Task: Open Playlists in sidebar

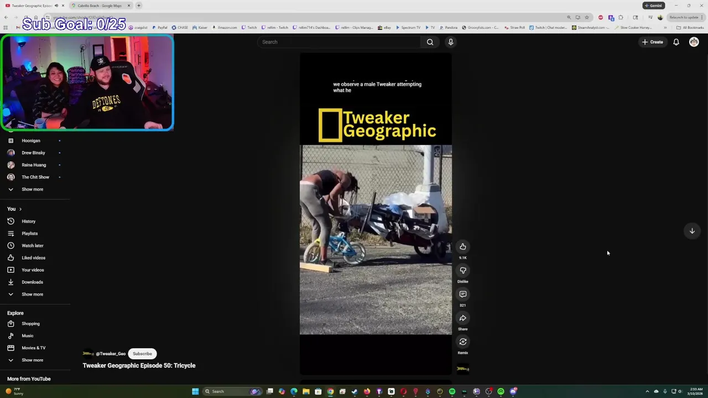Action: [x=29, y=233]
